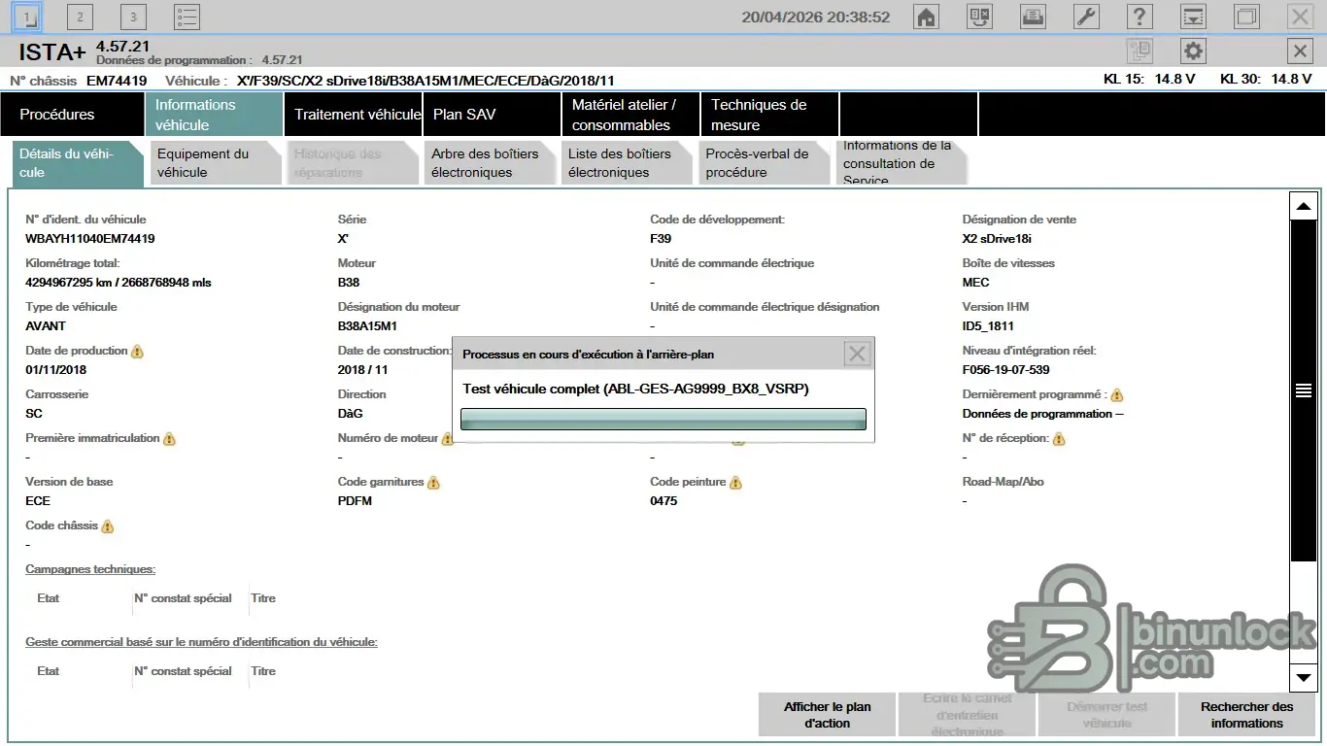Open the operations list icon
Screen dimensions: 1327x746
tap(187, 17)
